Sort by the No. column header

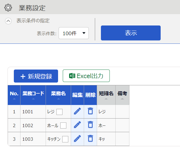pos(14,95)
